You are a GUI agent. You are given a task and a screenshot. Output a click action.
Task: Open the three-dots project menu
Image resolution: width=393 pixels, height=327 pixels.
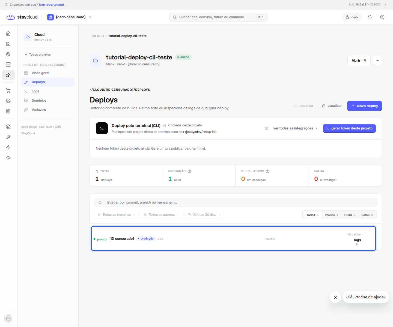(x=377, y=60)
